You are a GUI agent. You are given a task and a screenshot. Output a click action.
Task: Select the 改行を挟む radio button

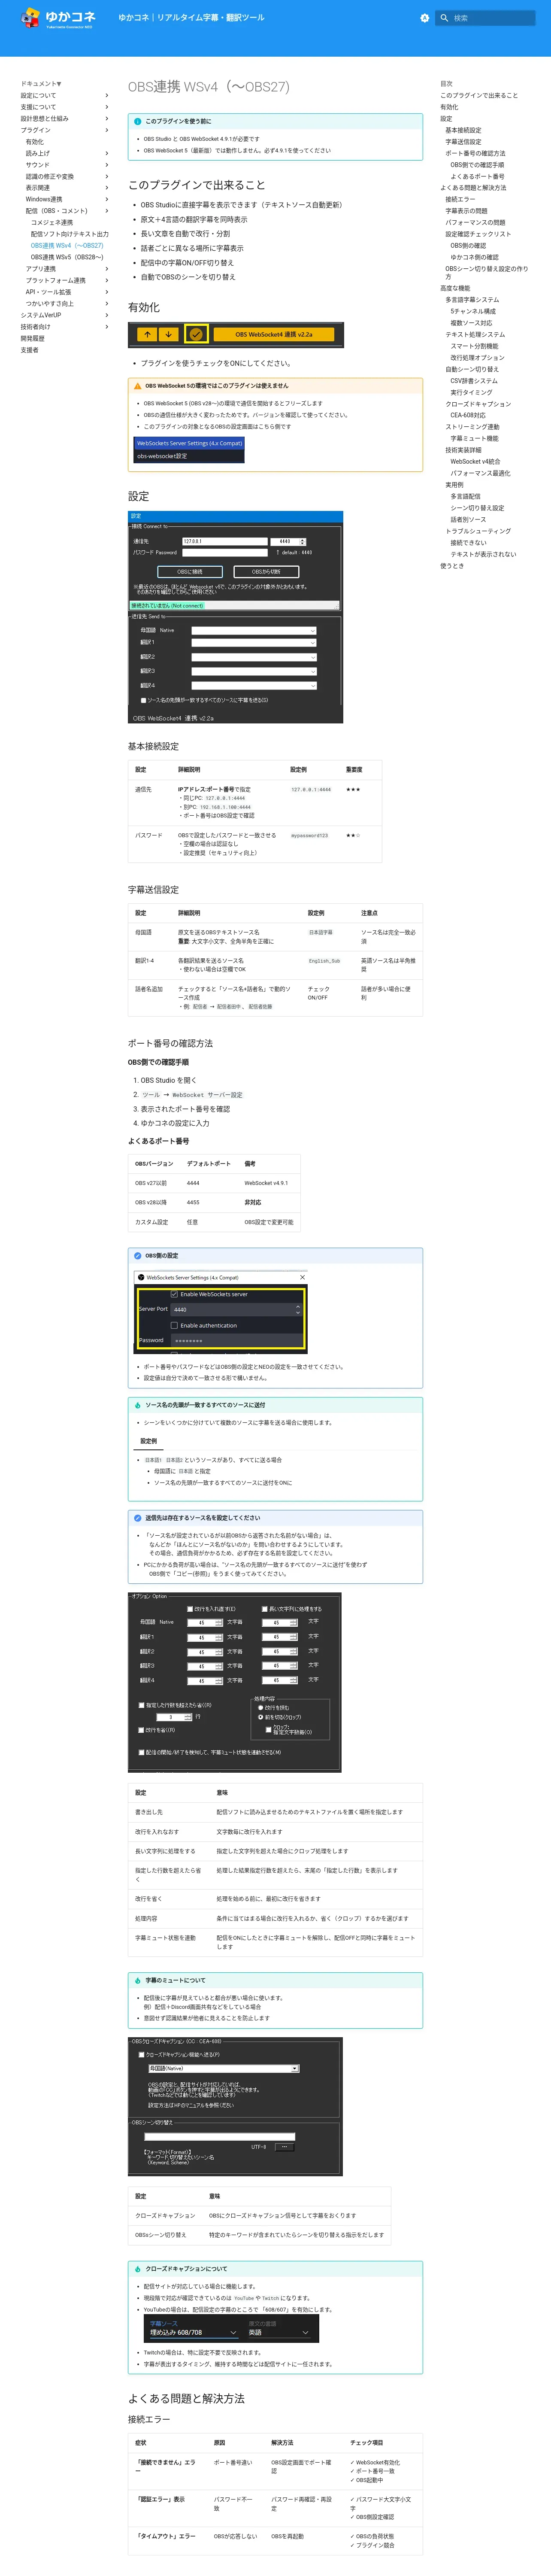tap(261, 1708)
